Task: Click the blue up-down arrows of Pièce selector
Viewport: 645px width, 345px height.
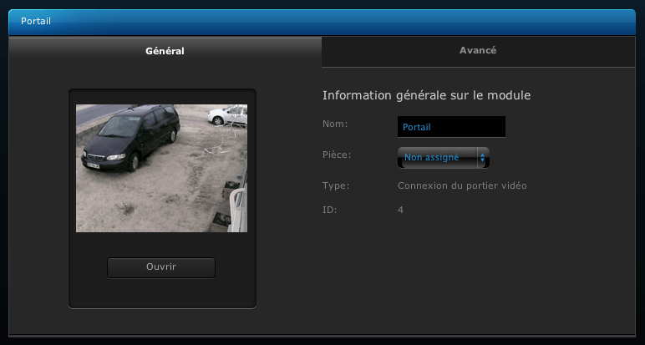Action: (x=483, y=158)
